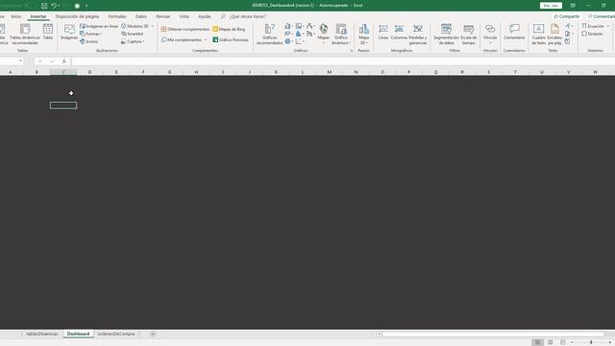Open the Mapa 3D tool
Viewport: 615px width, 346px height.
pyautogui.click(x=363, y=35)
